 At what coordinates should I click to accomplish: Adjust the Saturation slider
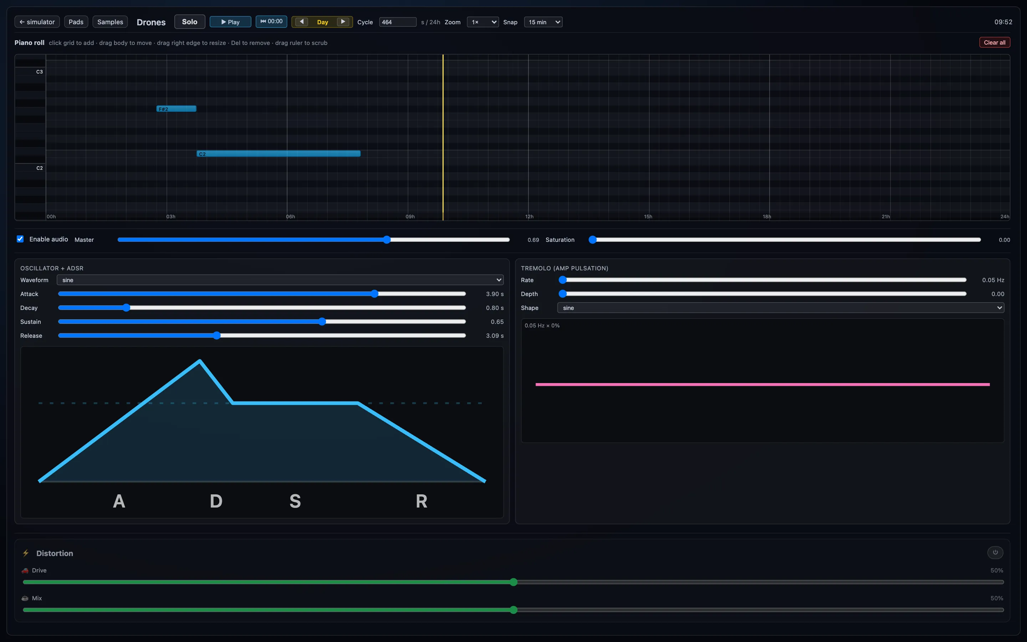pyautogui.click(x=785, y=240)
